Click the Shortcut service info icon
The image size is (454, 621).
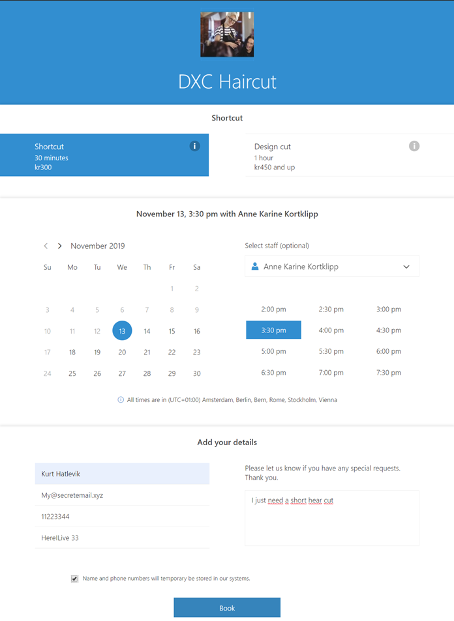tap(194, 146)
